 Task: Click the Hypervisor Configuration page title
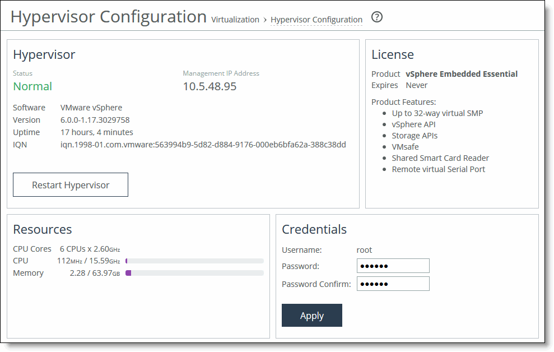109,17
